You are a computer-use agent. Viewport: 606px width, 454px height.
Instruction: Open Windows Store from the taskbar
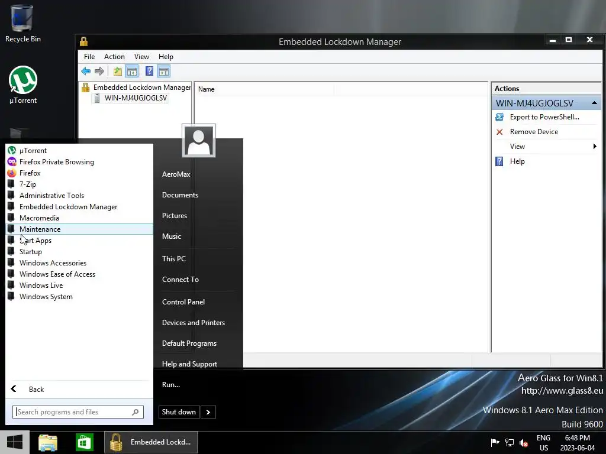pyautogui.click(x=84, y=442)
